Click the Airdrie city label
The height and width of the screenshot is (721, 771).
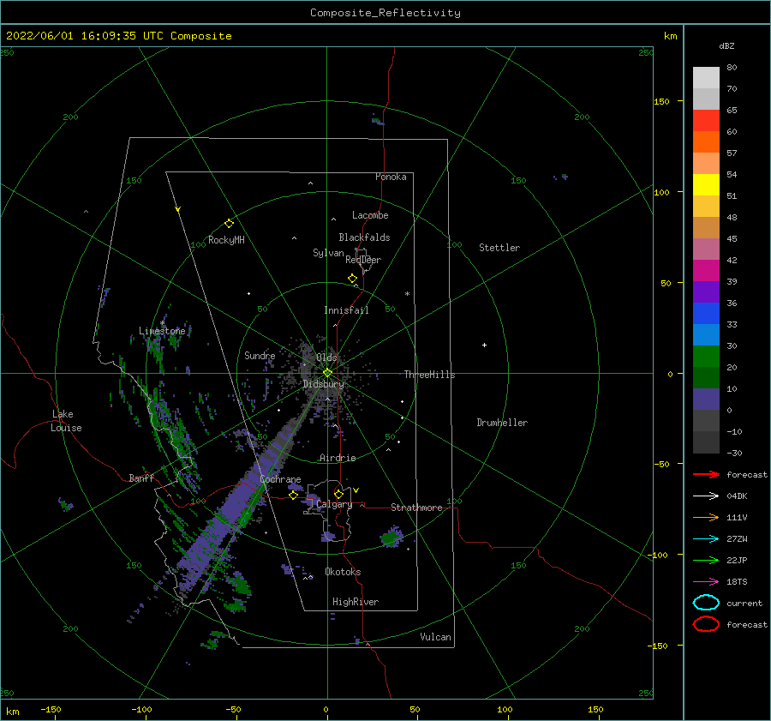click(338, 458)
